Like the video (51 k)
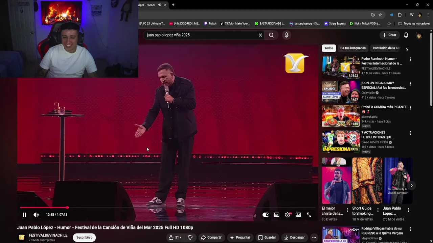The image size is (433, 243). click(175, 238)
